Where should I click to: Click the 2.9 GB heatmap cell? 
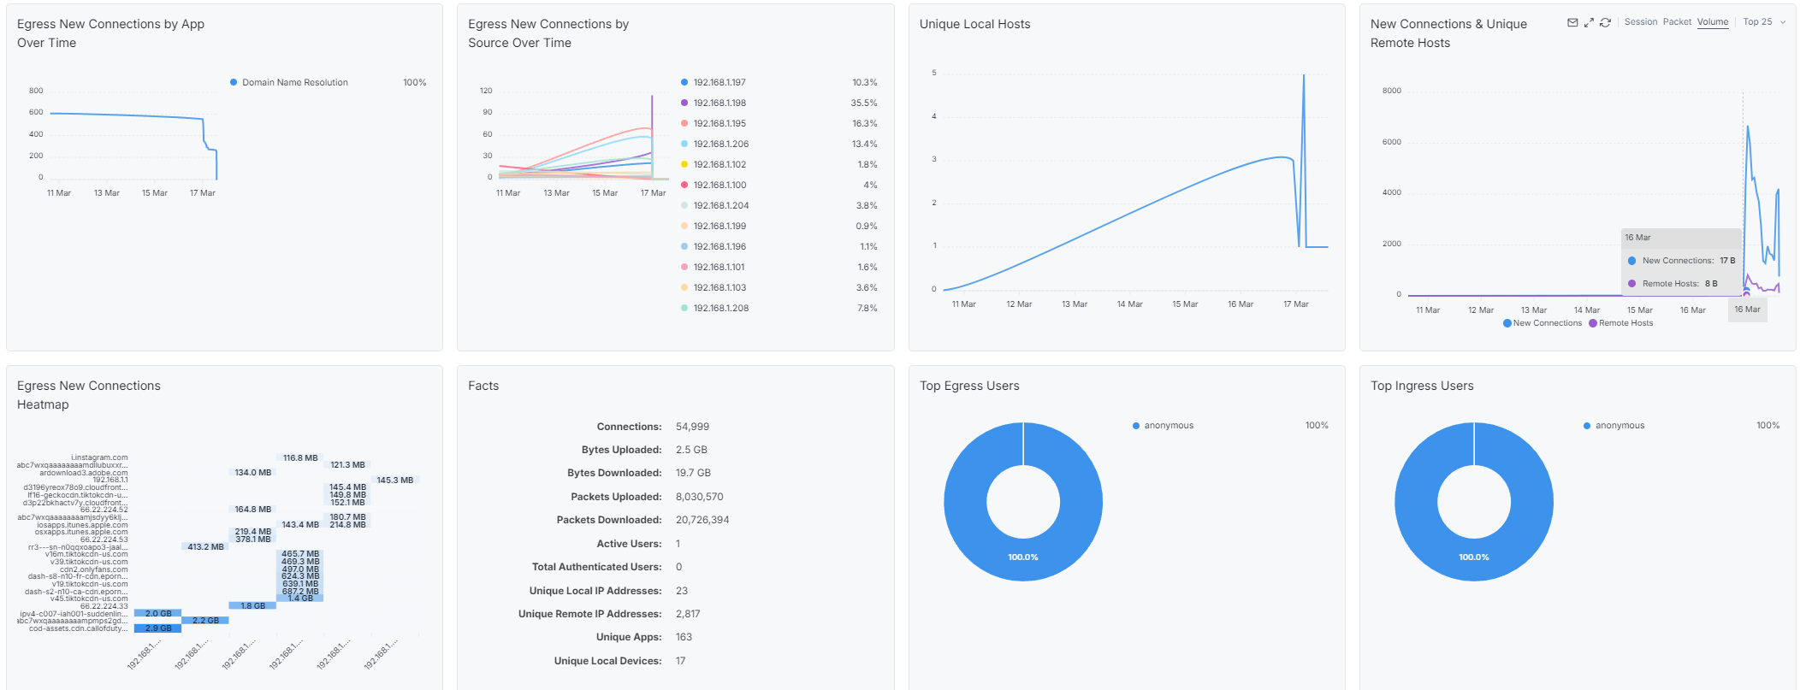click(x=157, y=628)
